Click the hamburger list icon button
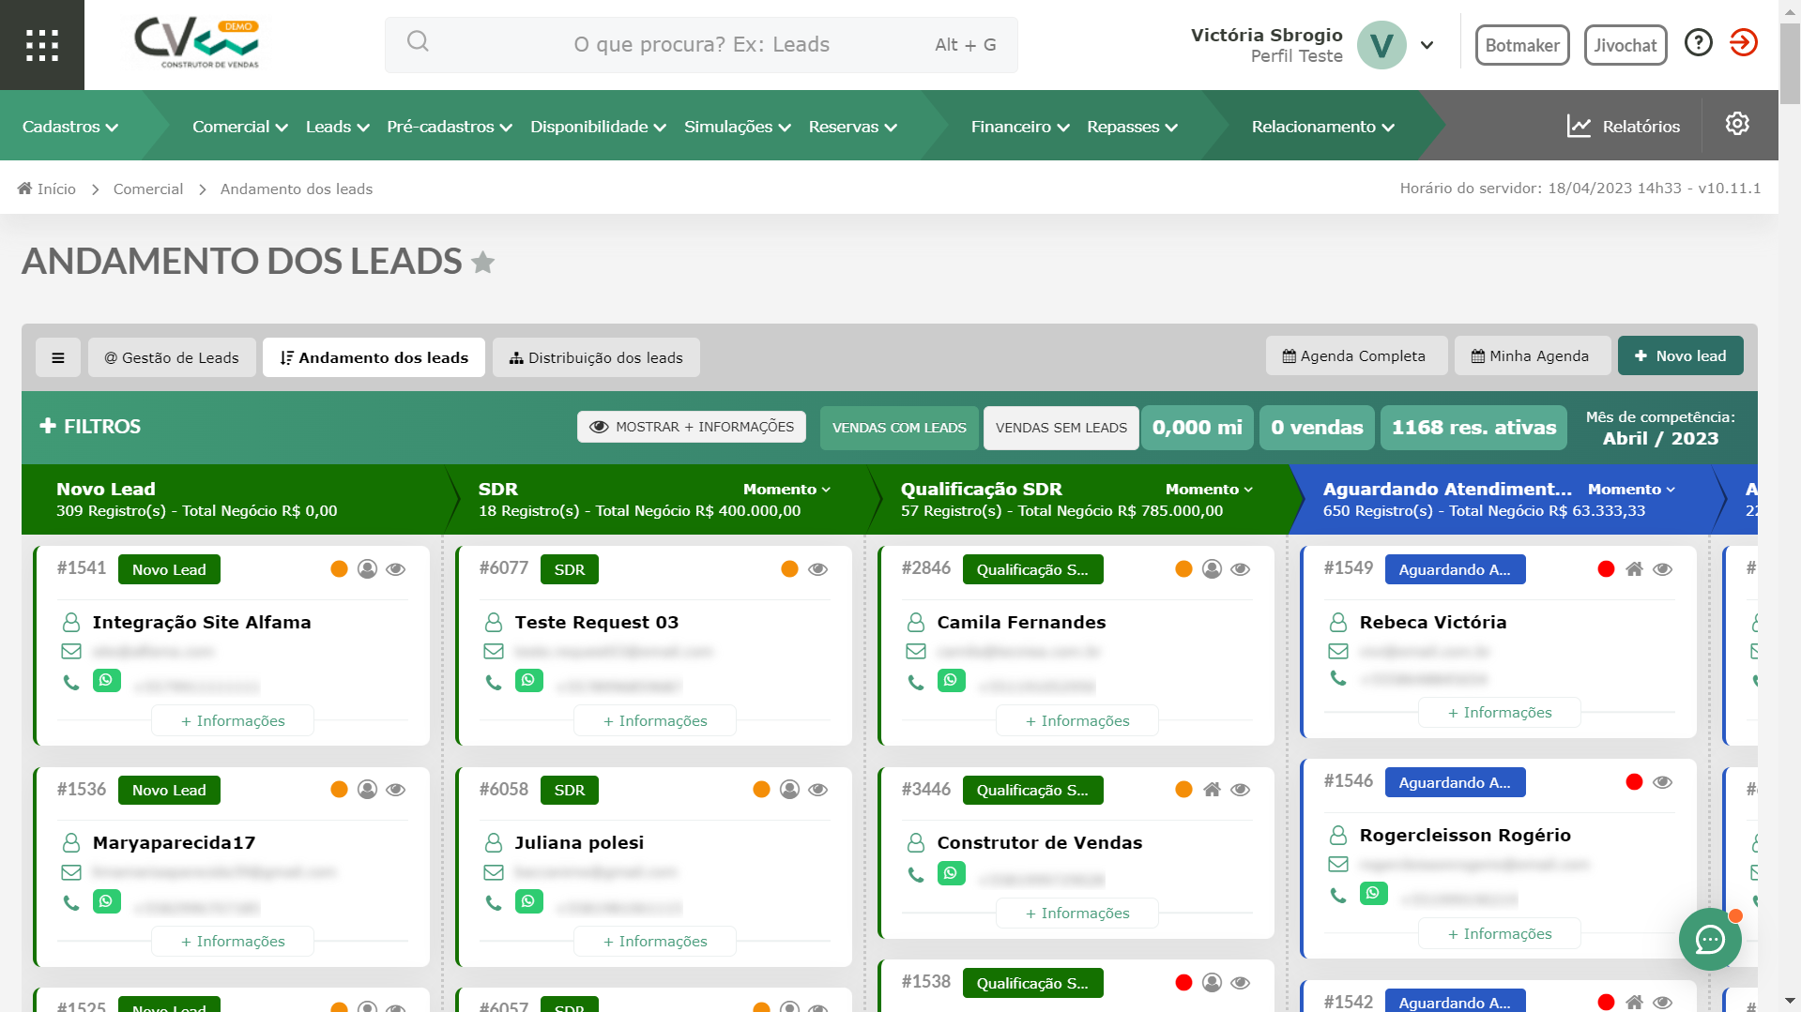The width and height of the screenshot is (1801, 1012). 58,357
